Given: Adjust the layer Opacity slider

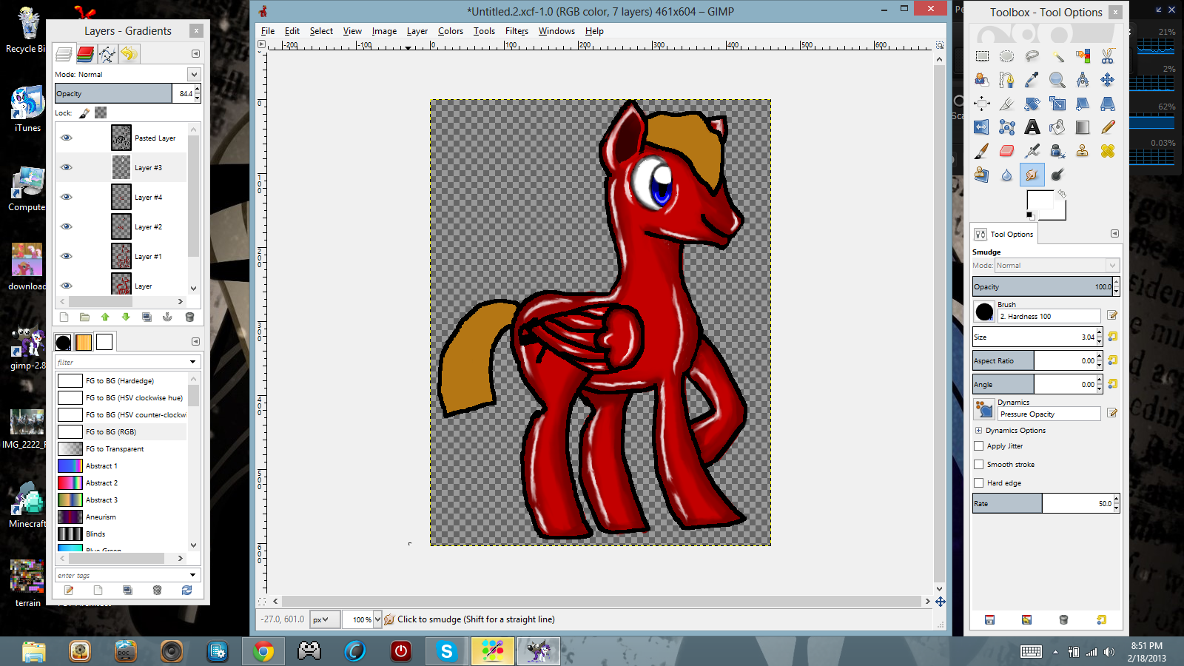Looking at the screenshot, I should pyautogui.click(x=113, y=93).
